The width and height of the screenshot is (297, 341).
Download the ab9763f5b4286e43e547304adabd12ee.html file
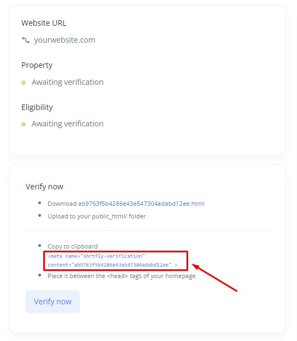pos(141,204)
